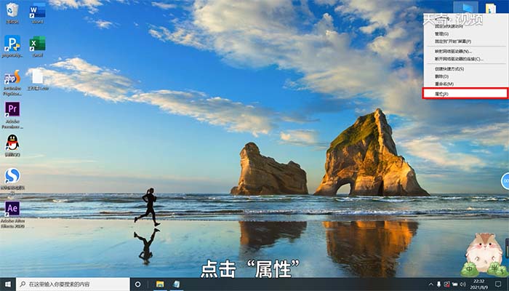The height and width of the screenshot is (291, 509).
Task: Show hidden system tray icons
Action: pos(430,284)
